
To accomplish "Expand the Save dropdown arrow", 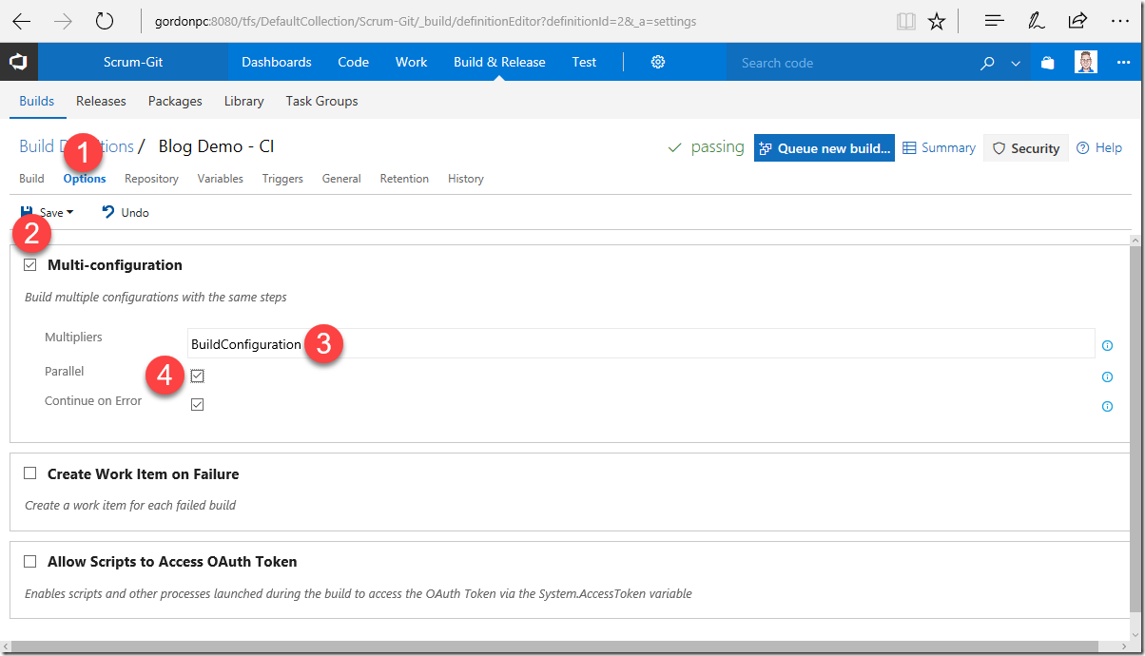I will click(69, 213).
